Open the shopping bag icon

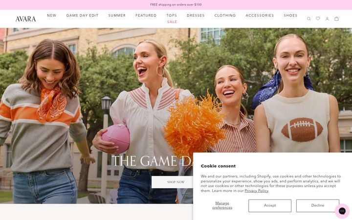pos(336,19)
